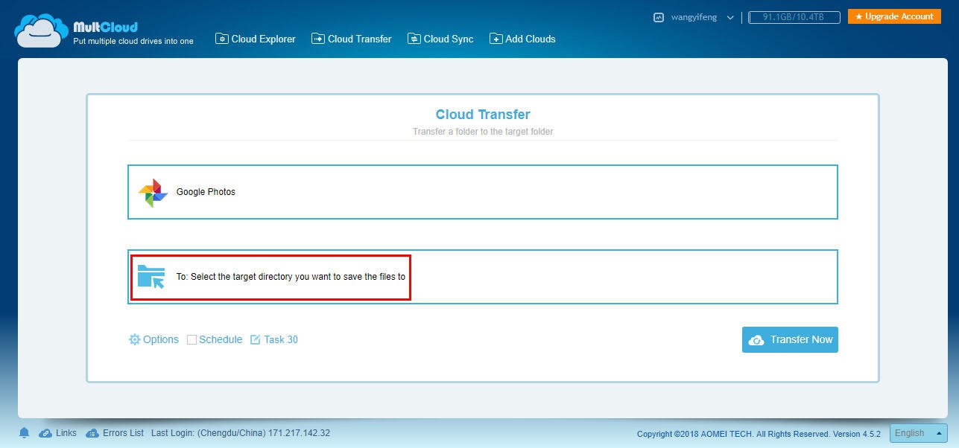Enable the Schedule checkbox

pyautogui.click(x=192, y=340)
